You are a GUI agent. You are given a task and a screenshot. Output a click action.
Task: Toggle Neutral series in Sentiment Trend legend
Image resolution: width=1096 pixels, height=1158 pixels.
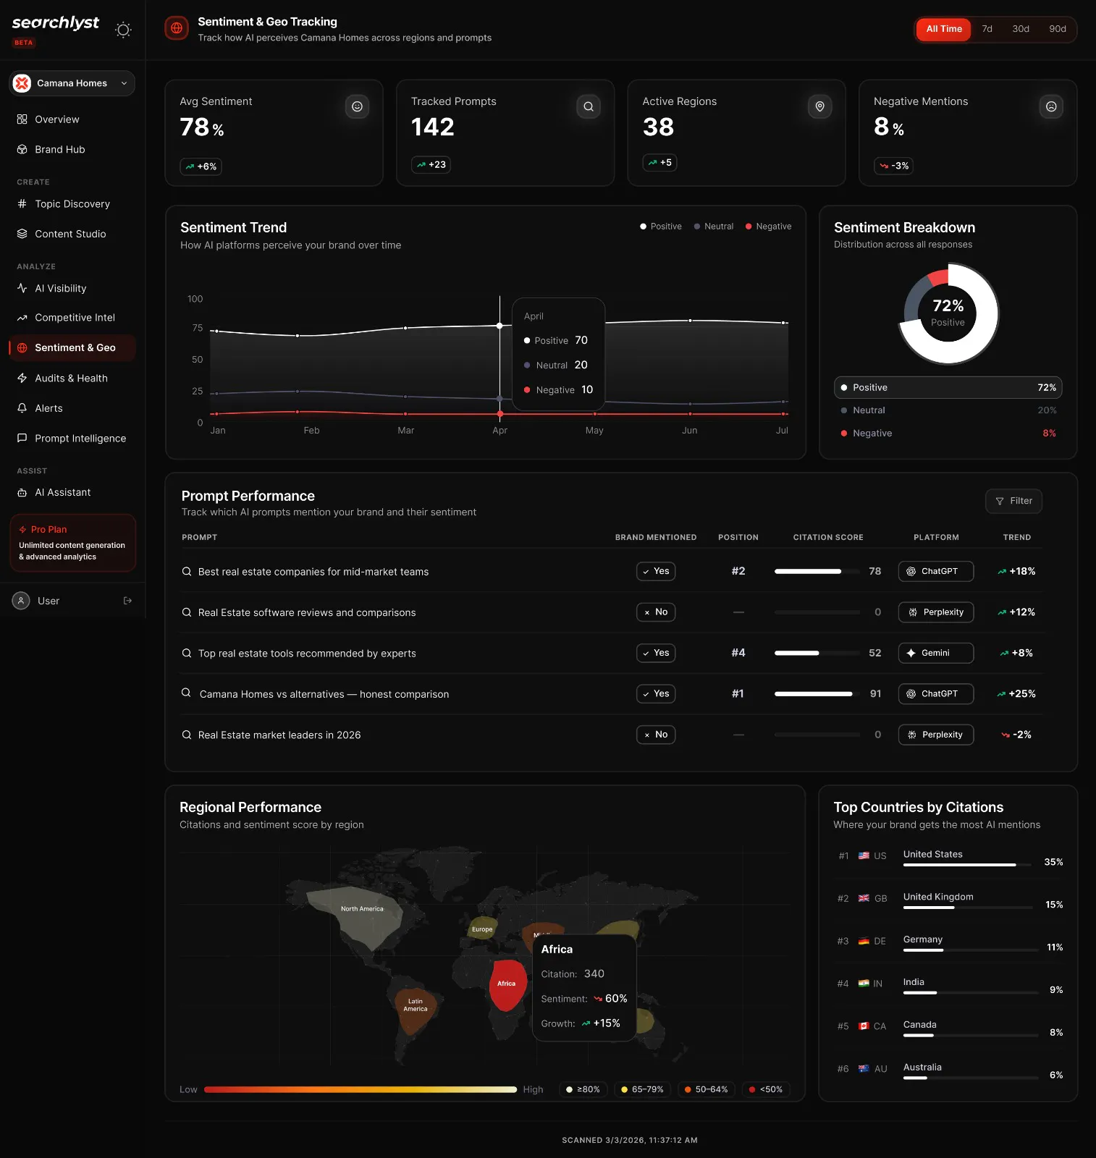(713, 227)
